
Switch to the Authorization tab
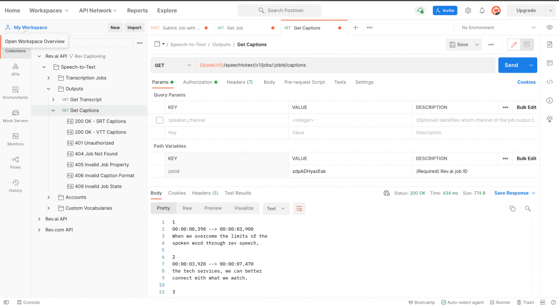click(200, 82)
